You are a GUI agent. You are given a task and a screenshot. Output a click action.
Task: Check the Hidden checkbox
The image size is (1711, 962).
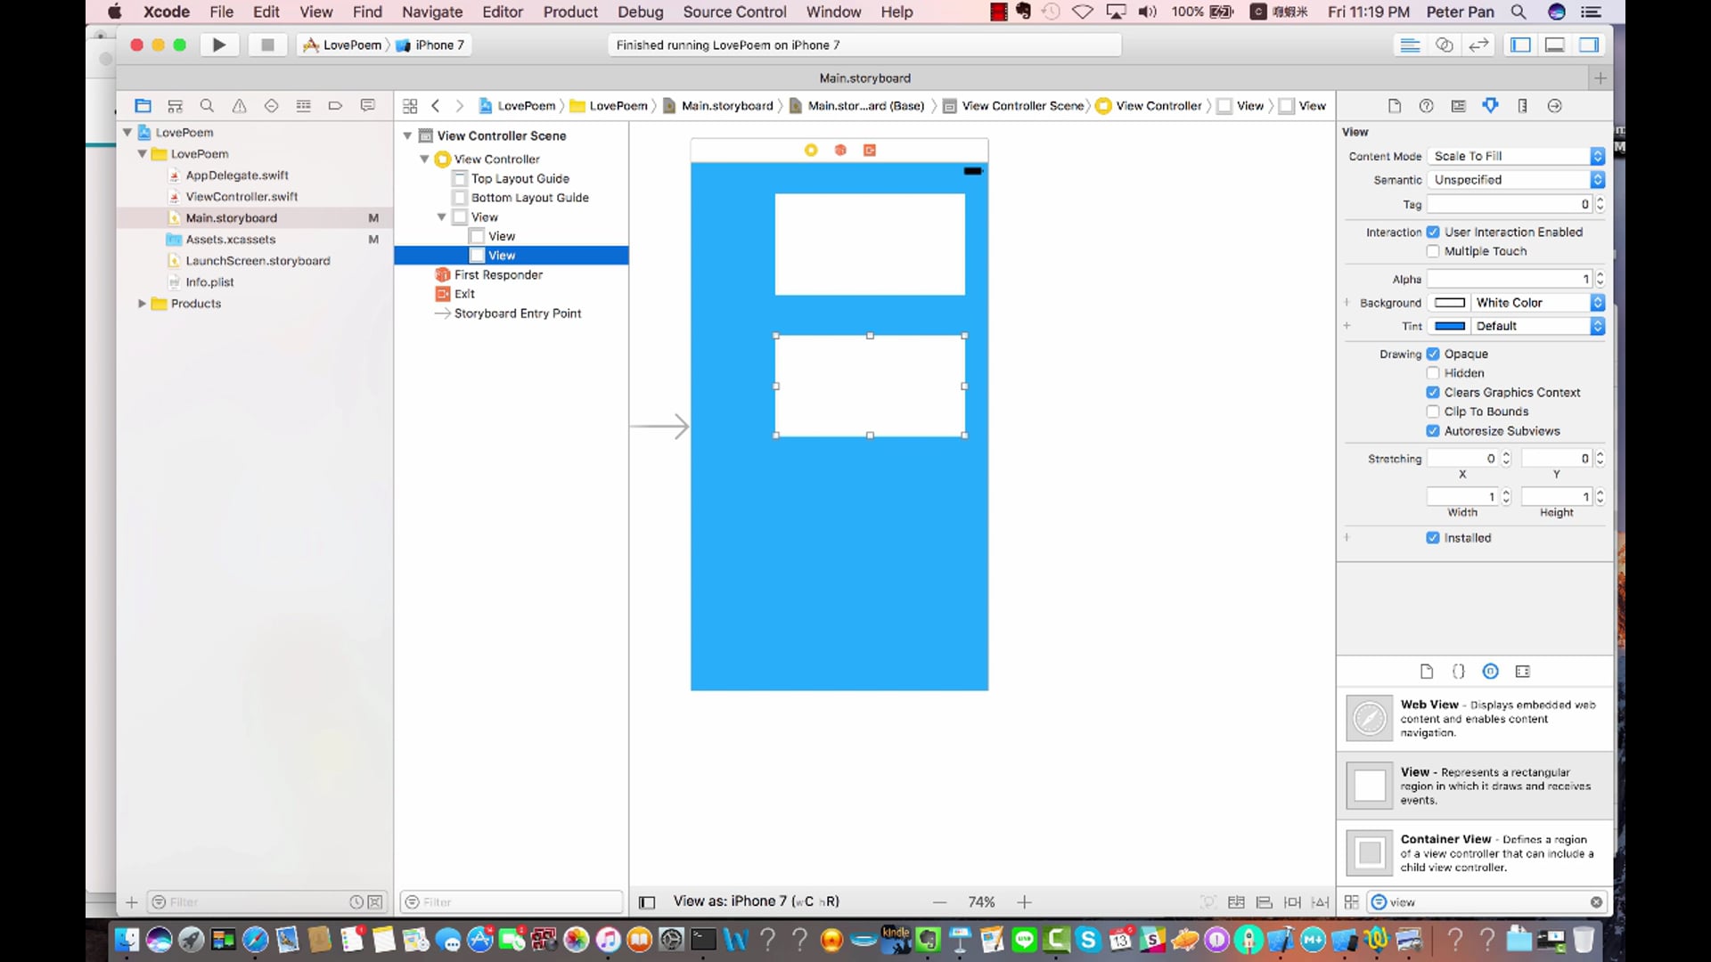pyautogui.click(x=1433, y=373)
